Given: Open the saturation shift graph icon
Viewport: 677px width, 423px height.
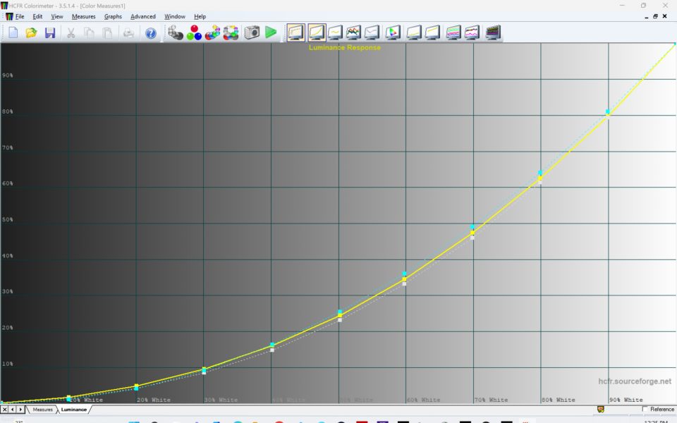Looking at the screenshot, I should 432,33.
